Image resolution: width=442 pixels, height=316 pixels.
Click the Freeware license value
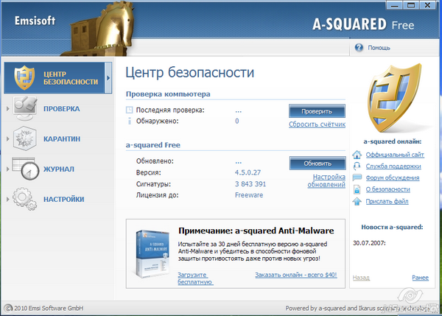tap(249, 195)
